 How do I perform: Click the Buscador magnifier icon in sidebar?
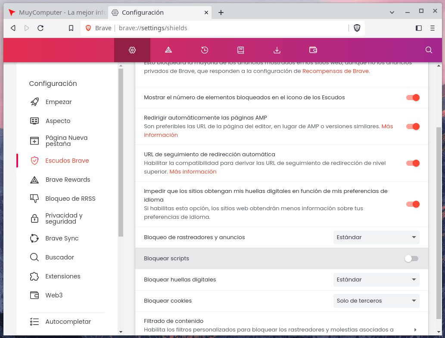[x=34, y=257]
